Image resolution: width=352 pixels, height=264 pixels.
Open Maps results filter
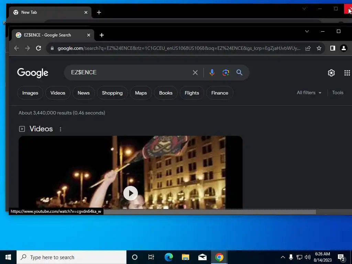[x=141, y=93]
